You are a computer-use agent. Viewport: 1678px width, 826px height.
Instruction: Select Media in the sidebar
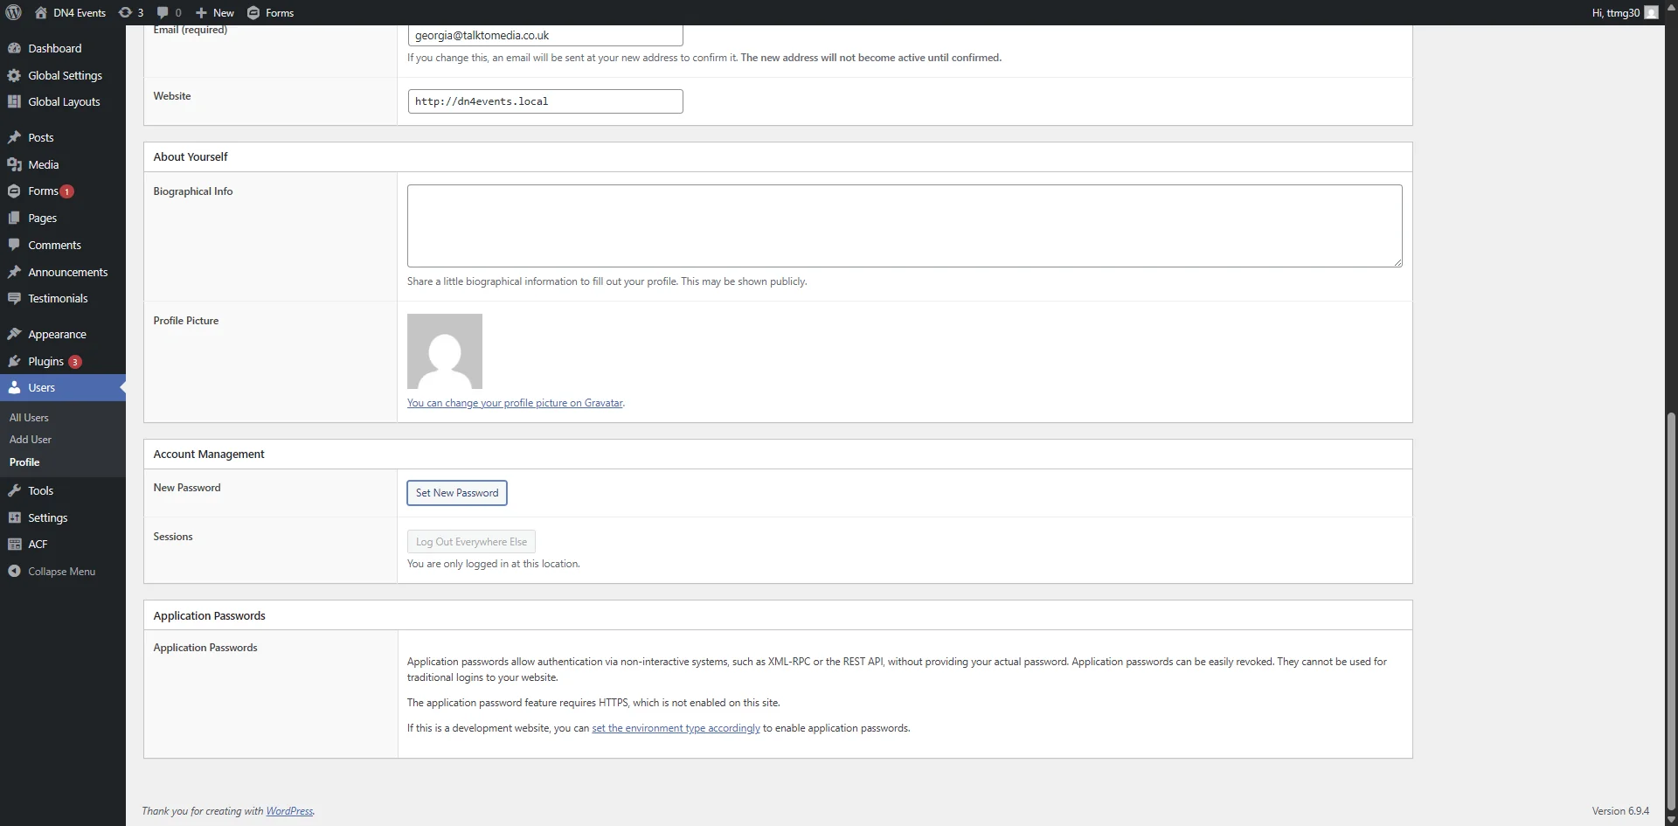click(42, 164)
